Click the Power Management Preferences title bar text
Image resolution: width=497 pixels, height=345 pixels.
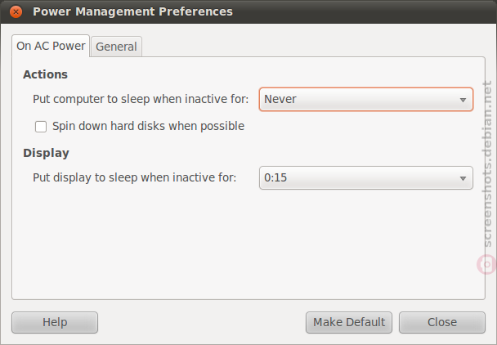(x=132, y=11)
